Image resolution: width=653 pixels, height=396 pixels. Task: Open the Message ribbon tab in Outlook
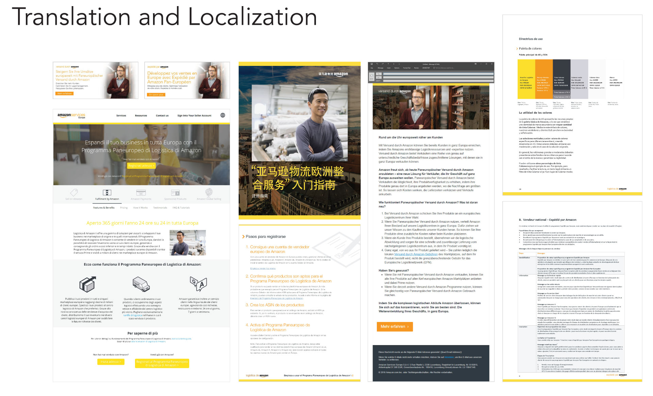(381, 68)
